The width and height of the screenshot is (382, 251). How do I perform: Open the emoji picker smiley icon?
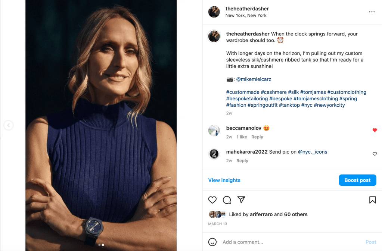click(x=212, y=242)
